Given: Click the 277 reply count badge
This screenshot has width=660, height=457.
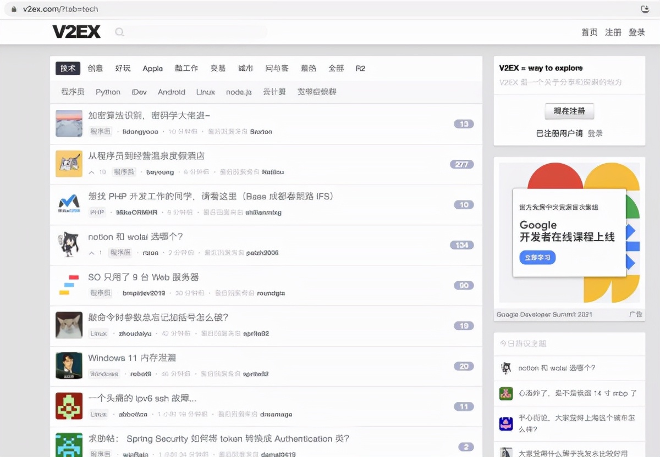Looking at the screenshot, I should click(462, 164).
